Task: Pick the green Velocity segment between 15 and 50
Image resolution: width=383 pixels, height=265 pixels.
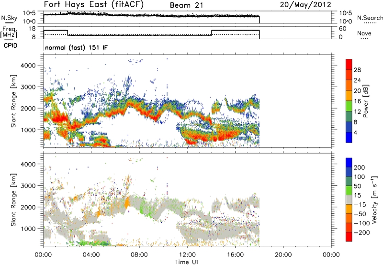Action: tap(349, 190)
